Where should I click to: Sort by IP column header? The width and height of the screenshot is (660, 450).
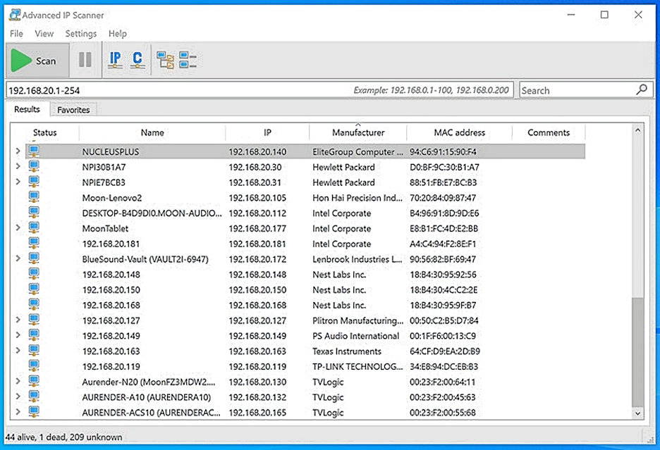point(267,132)
